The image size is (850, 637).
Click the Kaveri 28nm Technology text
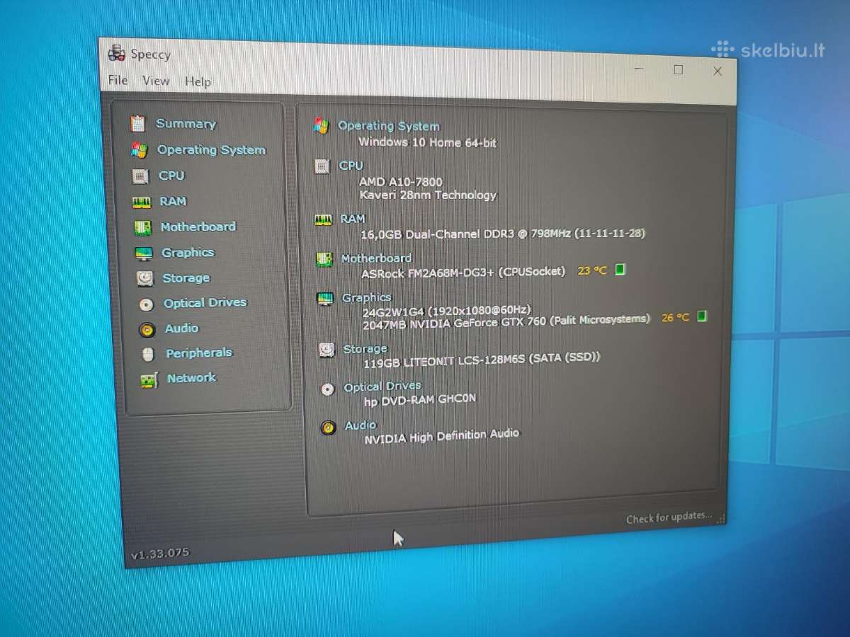coord(429,195)
